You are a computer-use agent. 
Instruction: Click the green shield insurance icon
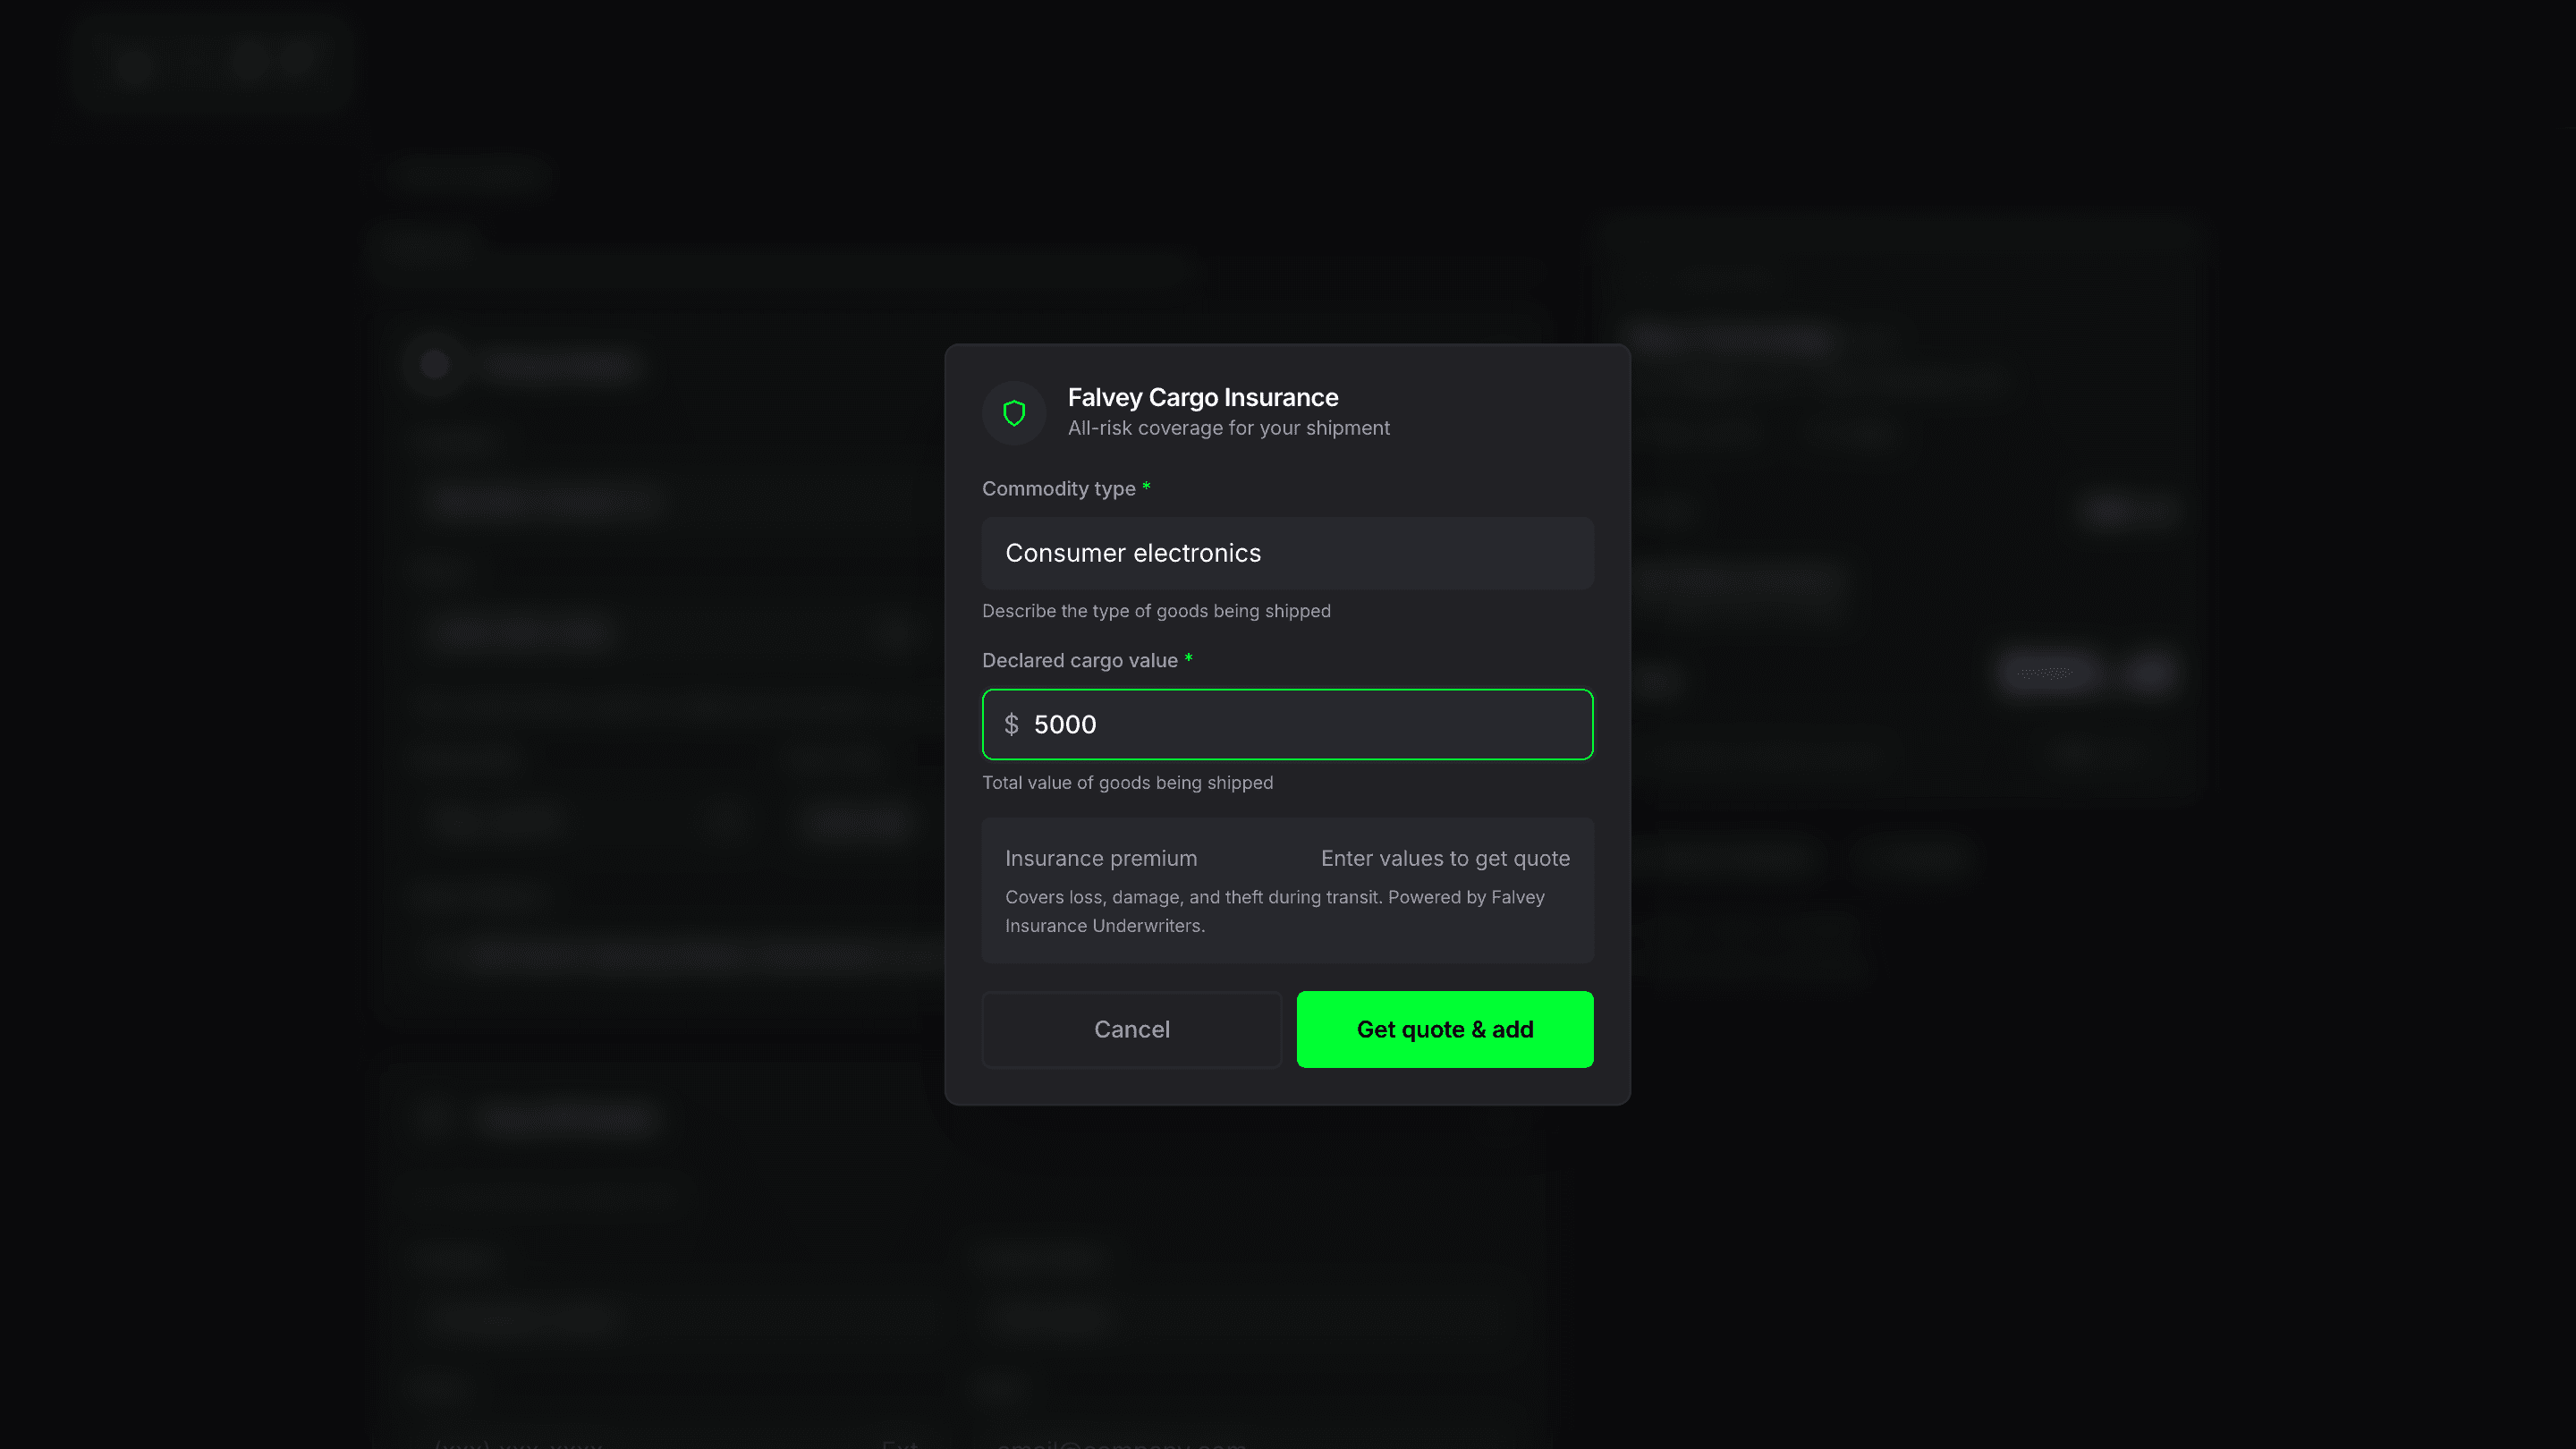pos(1014,413)
